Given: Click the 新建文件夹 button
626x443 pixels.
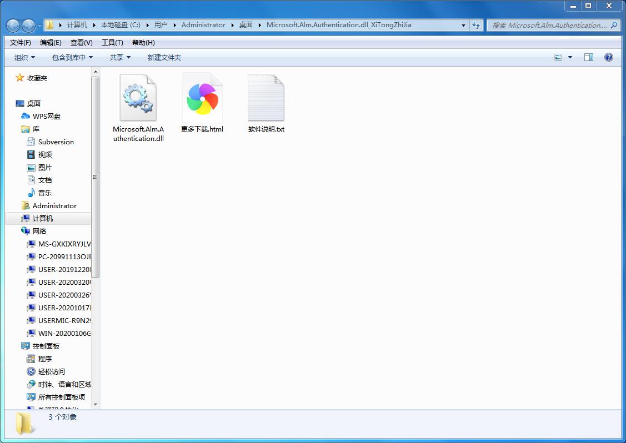Looking at the screenshot, I should pos(164,58).
